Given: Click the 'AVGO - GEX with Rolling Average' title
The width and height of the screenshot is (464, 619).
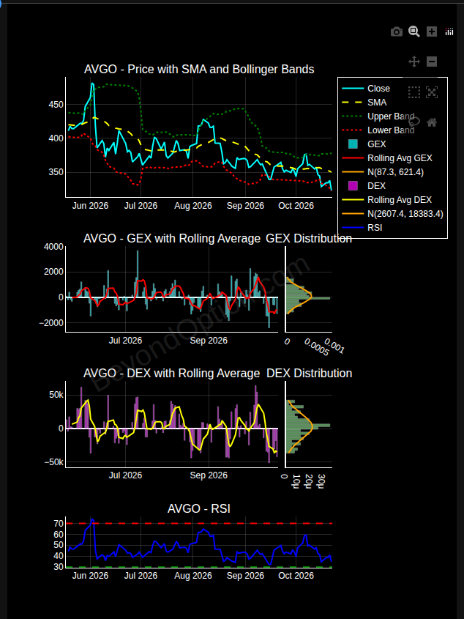Looking at the screenshot, I should (x=172, y=239).
